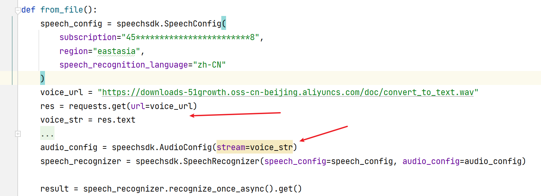Click the function name from_file
Viewport: 541px width, 196px height.
62,10
